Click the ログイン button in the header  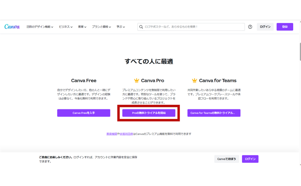point(265,27)
